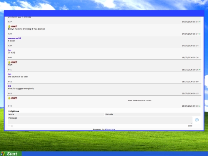
Task: Click username lyn on post #42
Action: click(10, 74)
